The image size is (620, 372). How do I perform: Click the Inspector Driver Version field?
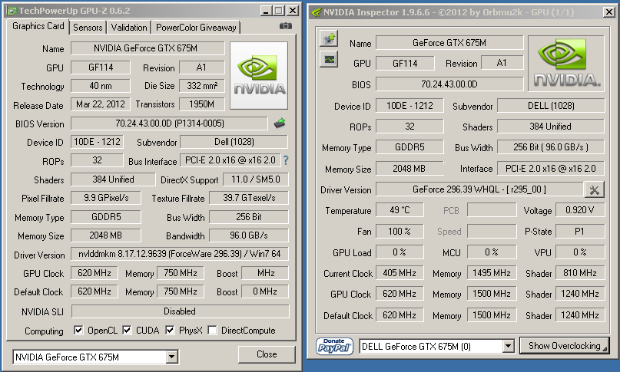click(479, 189)
